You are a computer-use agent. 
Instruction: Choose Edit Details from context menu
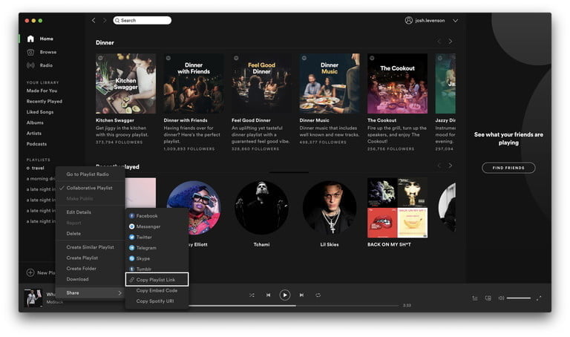[79, 212]
